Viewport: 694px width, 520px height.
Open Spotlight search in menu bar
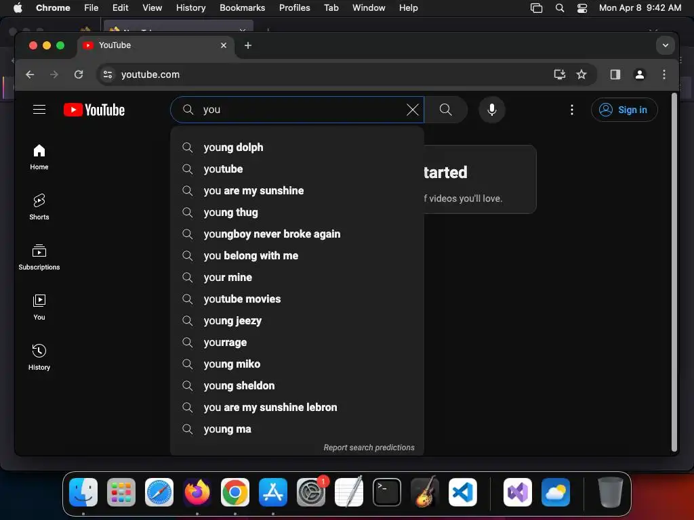(x=559, y=7)
